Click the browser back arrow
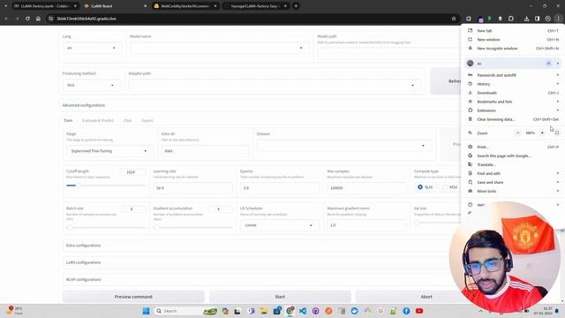Screen dimensions: 565x318 pyautogui.click(x=7, y=19)
